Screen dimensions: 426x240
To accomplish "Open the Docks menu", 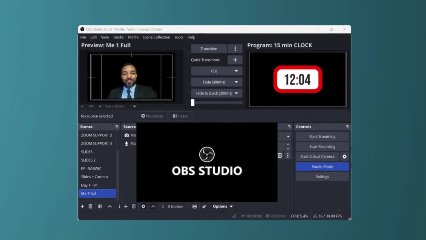I will tap(118, 37).
